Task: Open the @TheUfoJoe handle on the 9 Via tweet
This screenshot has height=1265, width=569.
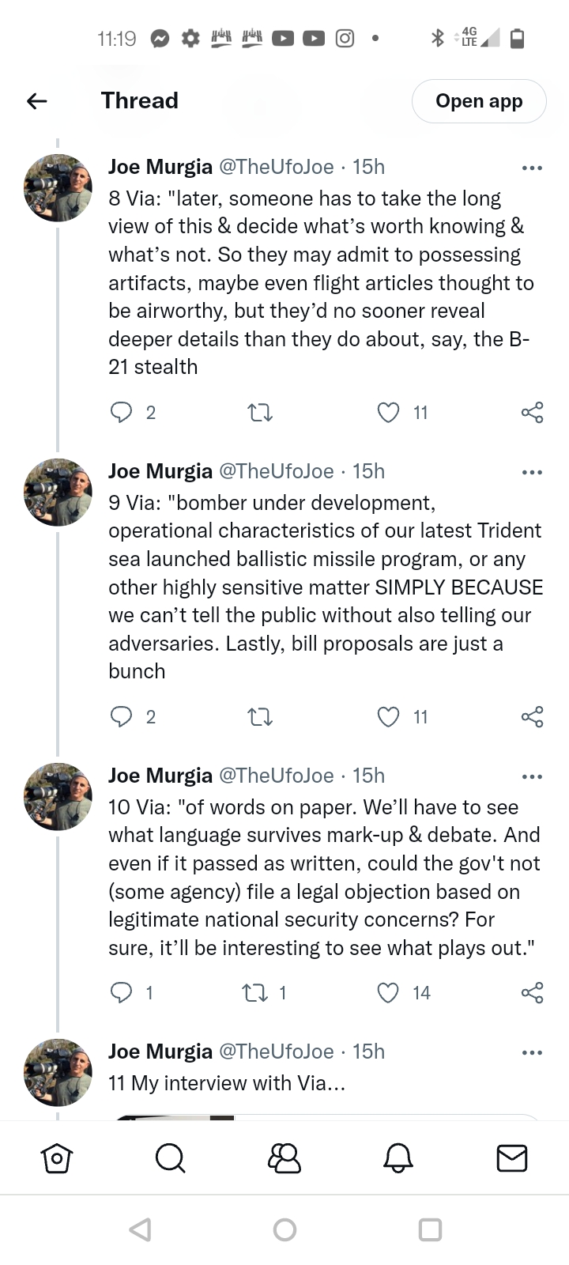Action: [x=276, y=471]
